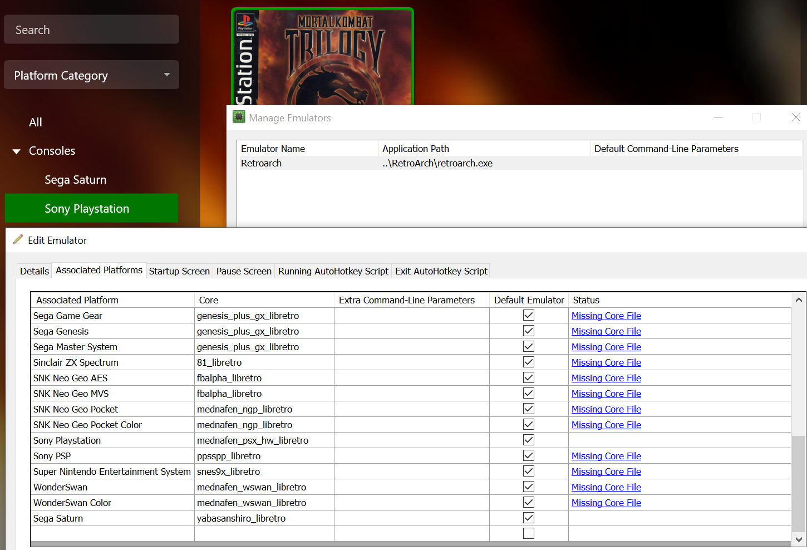
Task: Switch to the Details tab
Action: 35,271
